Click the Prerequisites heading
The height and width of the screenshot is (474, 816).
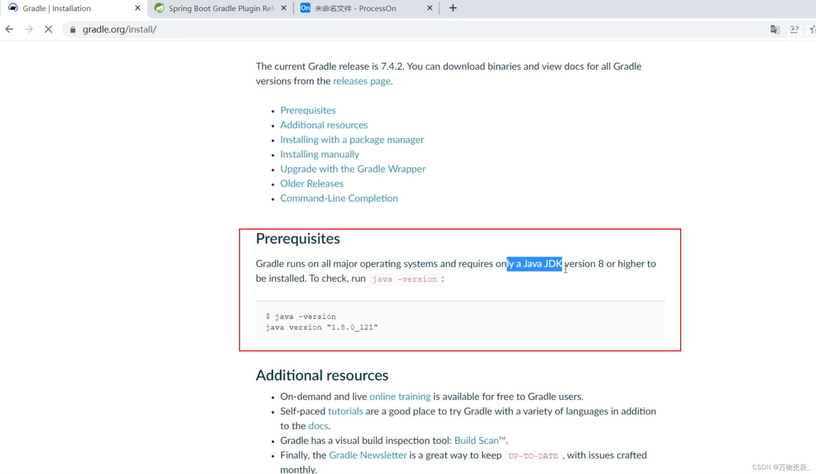point(298,239)
